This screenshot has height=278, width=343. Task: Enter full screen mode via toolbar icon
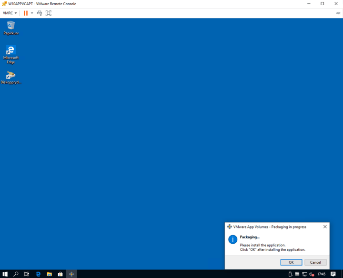(x=48, y=13)
